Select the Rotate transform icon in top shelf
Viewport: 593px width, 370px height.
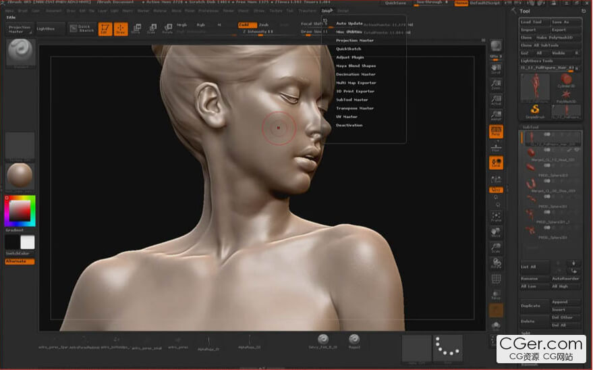[x=167, y=29]
